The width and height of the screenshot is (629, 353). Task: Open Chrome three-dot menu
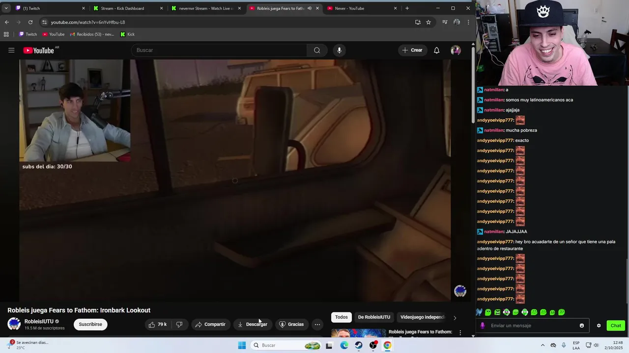(468, 22)
